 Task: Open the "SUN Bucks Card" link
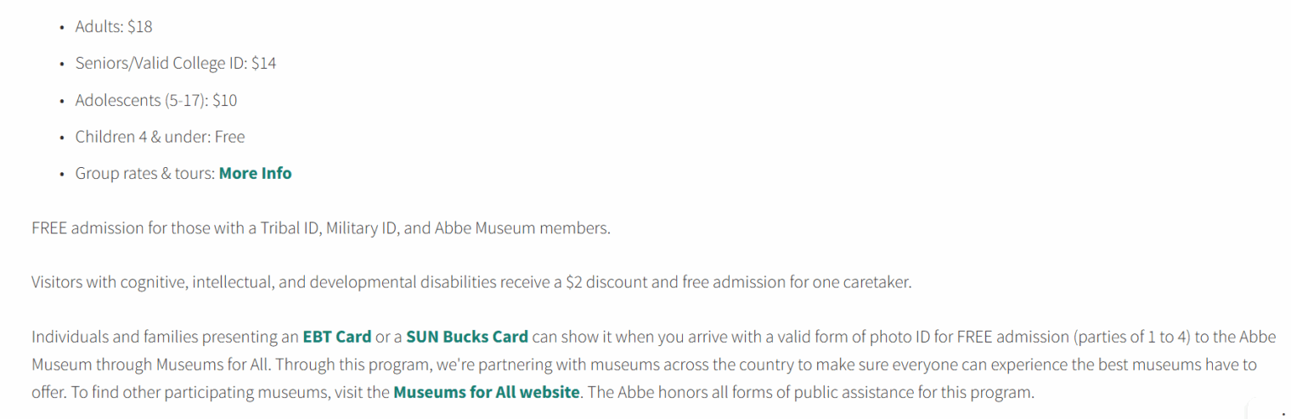[467, 336]
